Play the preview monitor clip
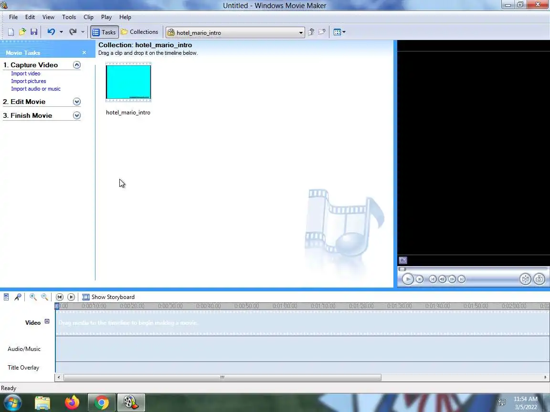 (x=408, y=279)
